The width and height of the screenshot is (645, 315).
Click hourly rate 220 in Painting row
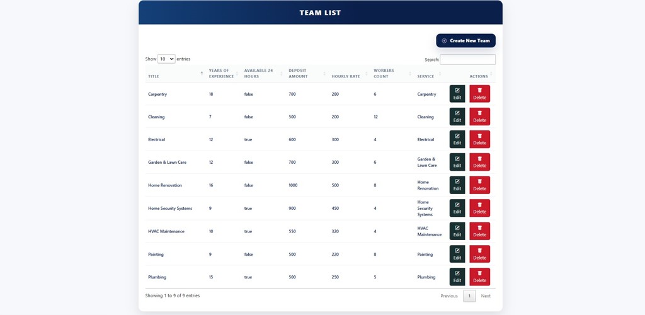[335, 255]
